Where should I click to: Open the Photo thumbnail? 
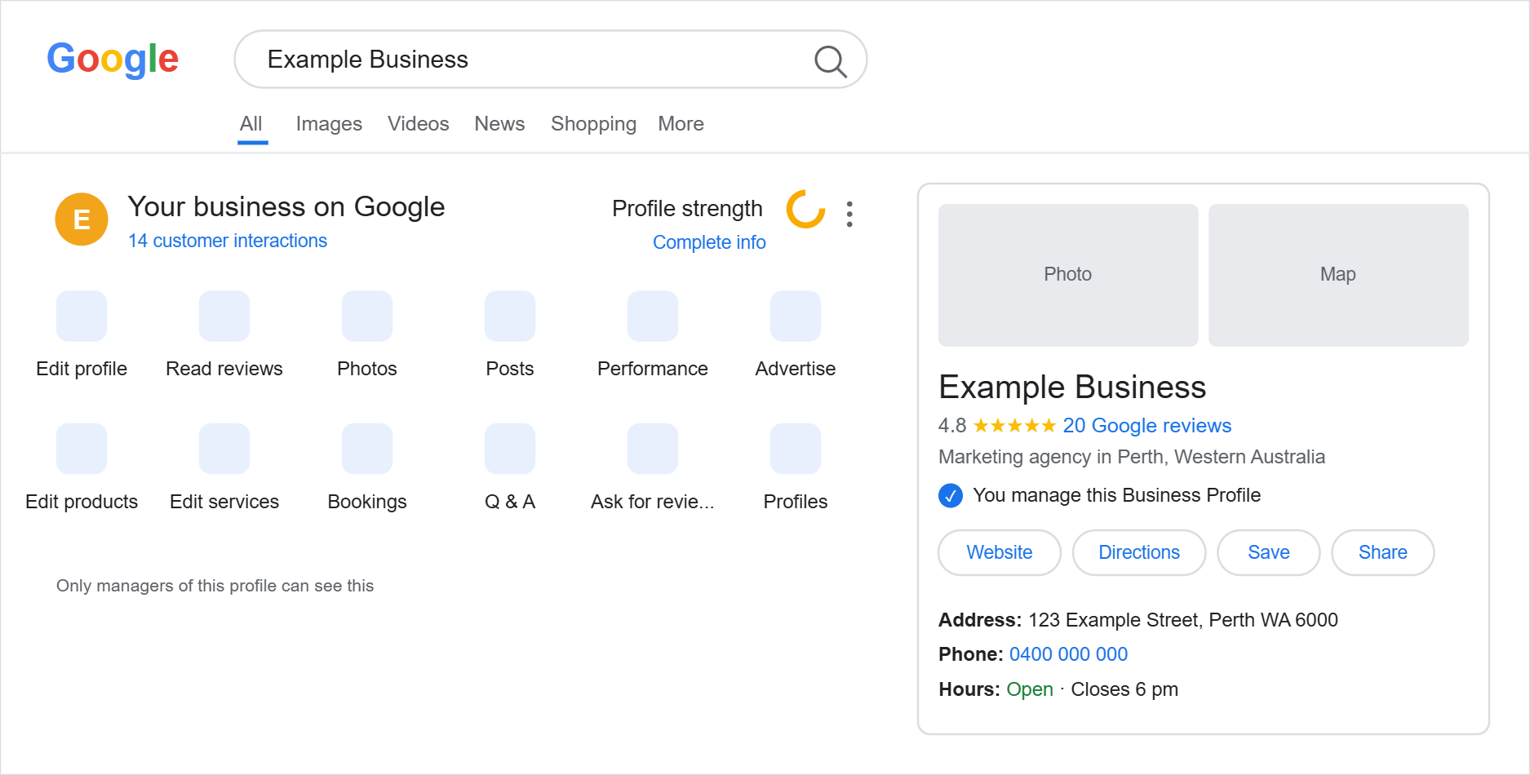coord(1068,275)
